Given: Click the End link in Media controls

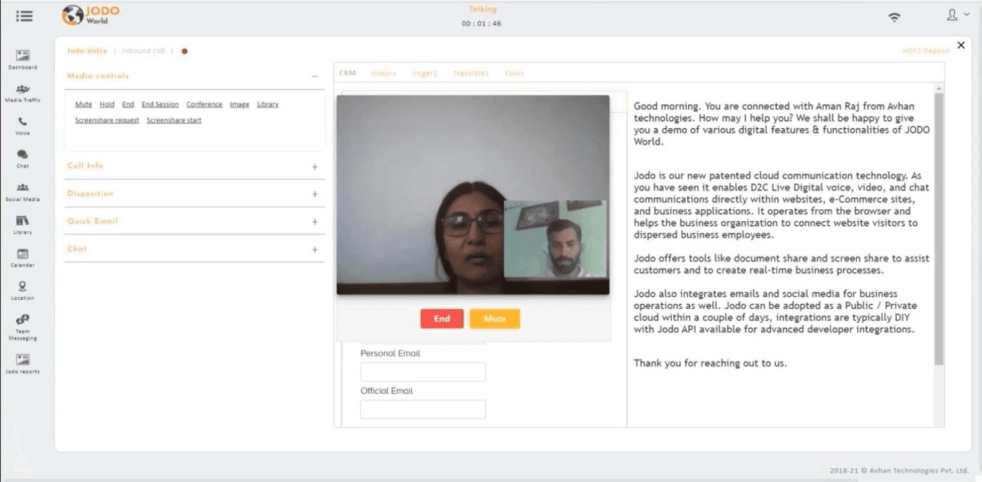Looking at the screenshot, I should tap(128, 104).
